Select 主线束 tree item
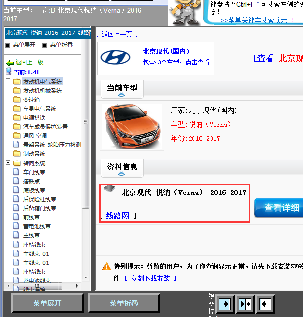 (x=31, y=235)
